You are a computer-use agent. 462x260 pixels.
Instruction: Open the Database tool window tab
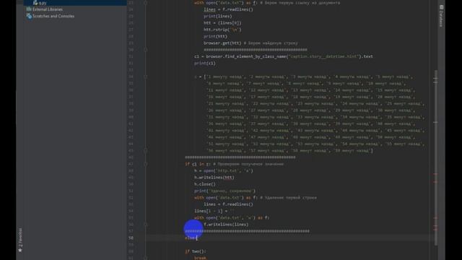tap(441, 15)
